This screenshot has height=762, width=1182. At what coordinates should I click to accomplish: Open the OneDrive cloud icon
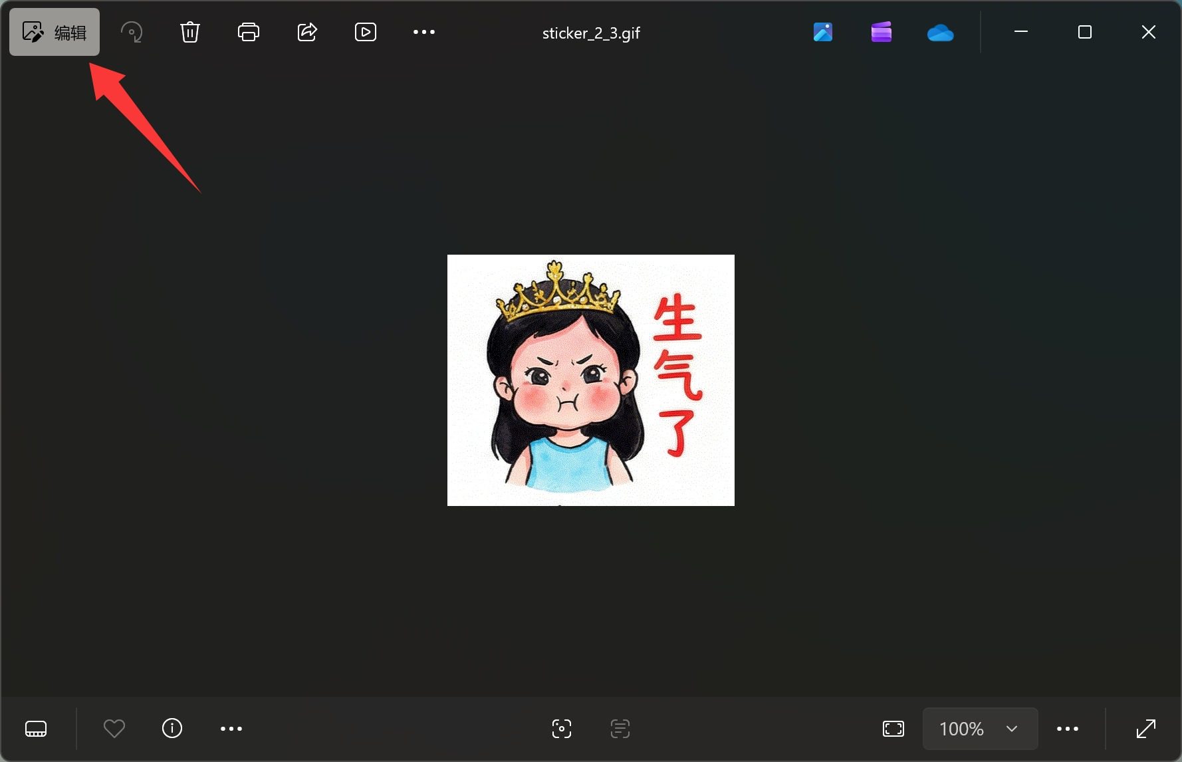click(x=940, y=32)
